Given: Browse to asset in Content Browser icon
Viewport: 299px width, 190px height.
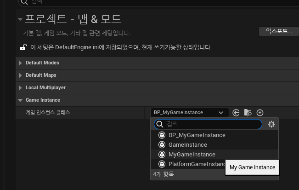Looking at the screenshot, I should [248, 113].
